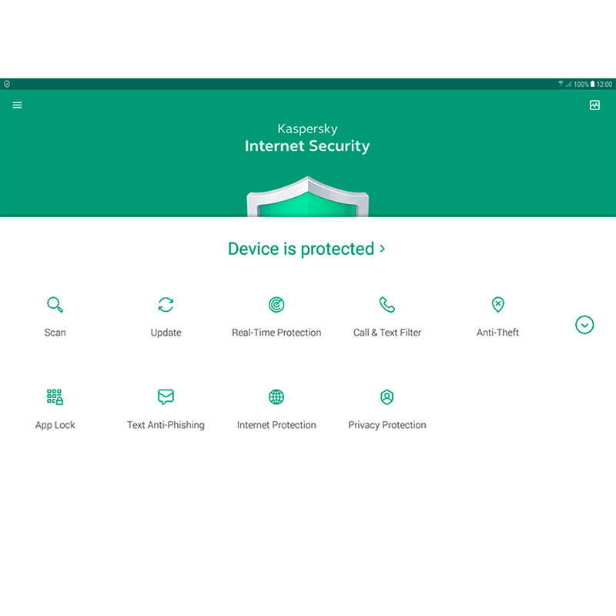Click the Device is protected status text
Image resolution: width=616 pixels, height=616 pixels.
pyautogui.click(x=301, y=249)
